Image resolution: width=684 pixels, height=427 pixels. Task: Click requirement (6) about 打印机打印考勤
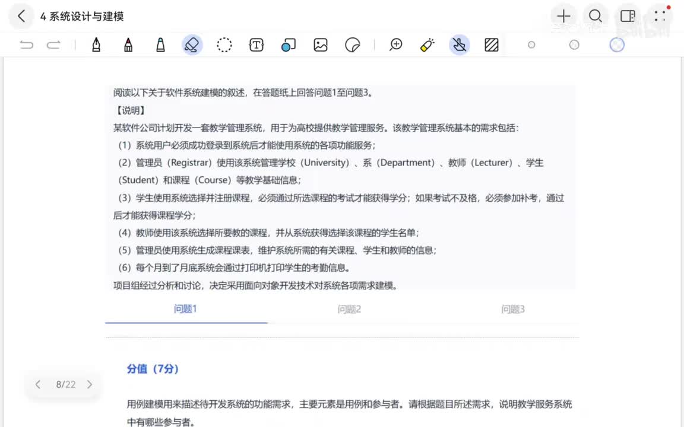point(234,267)
